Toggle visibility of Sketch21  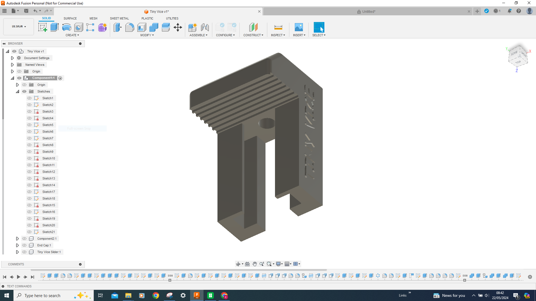(29, 232)
